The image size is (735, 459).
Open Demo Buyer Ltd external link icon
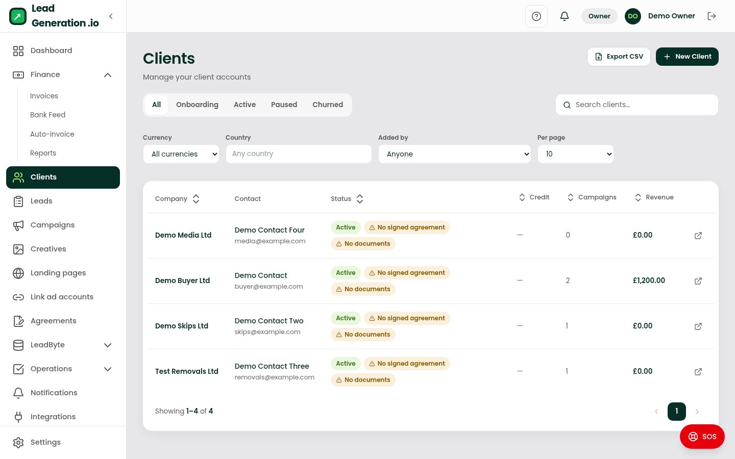(x=698, y=281)
